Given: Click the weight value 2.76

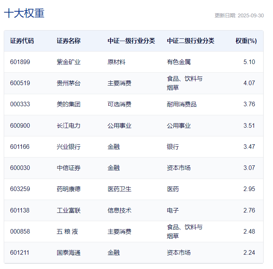Looking at the screenshot, I should coord(249,210).
